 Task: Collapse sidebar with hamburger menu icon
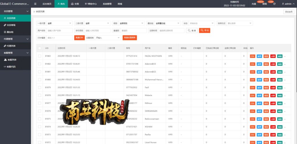pos(35,4)
